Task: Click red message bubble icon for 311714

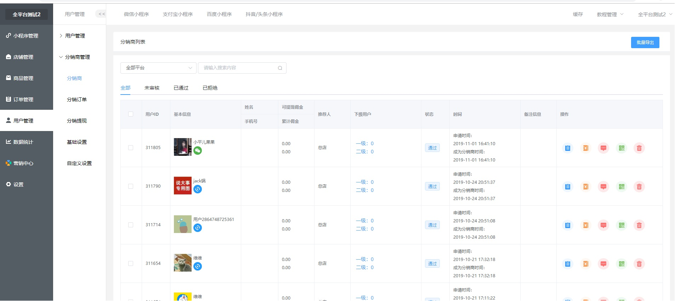Action: click(x=603, y=225)
